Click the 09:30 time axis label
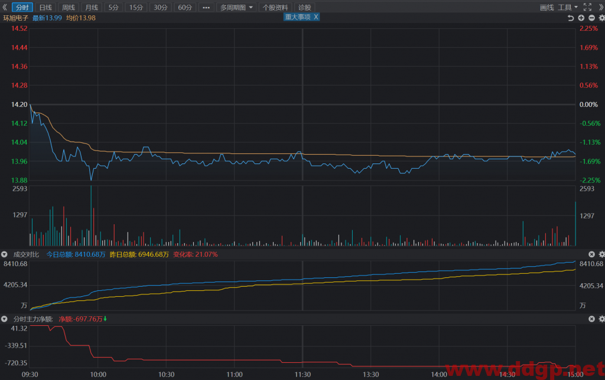The height and width of the screenshot is (380, 605). tap(30, 375)
